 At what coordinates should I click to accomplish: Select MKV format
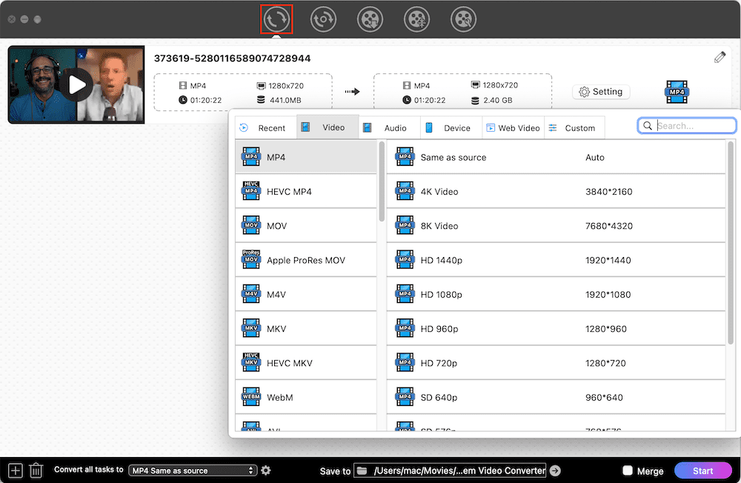tap(306, 328)
